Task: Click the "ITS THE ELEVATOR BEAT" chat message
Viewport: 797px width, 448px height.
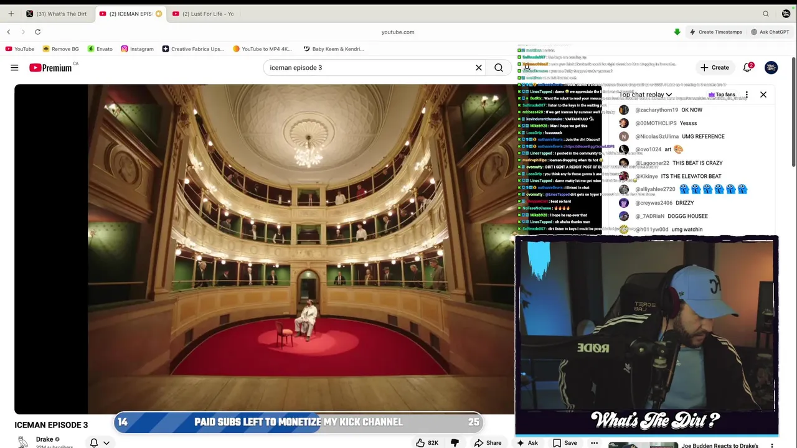Action: [x=691, y=176]
